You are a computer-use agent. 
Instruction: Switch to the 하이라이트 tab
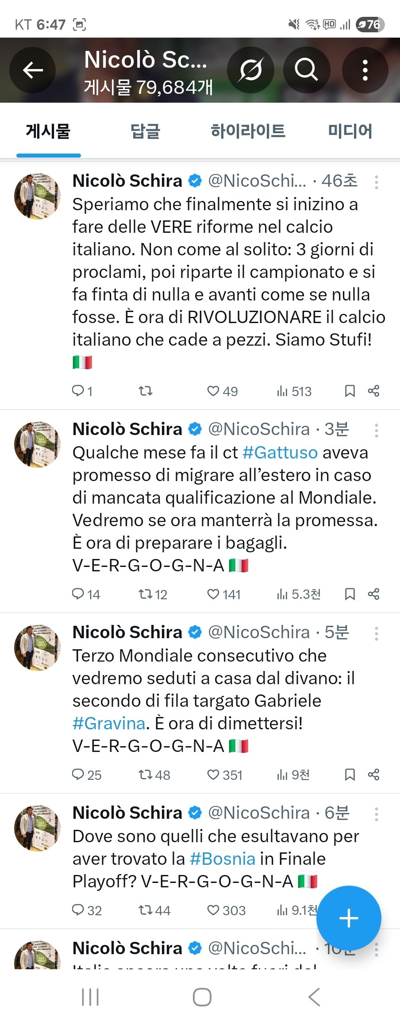click(x=248, y=131)
